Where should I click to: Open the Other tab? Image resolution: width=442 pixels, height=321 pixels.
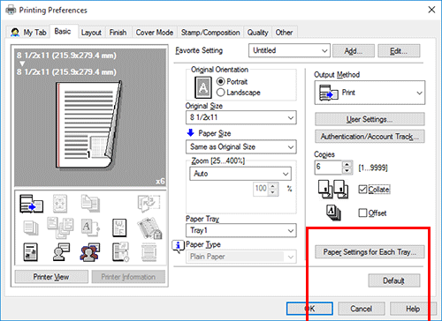click(x=284, y=33)
